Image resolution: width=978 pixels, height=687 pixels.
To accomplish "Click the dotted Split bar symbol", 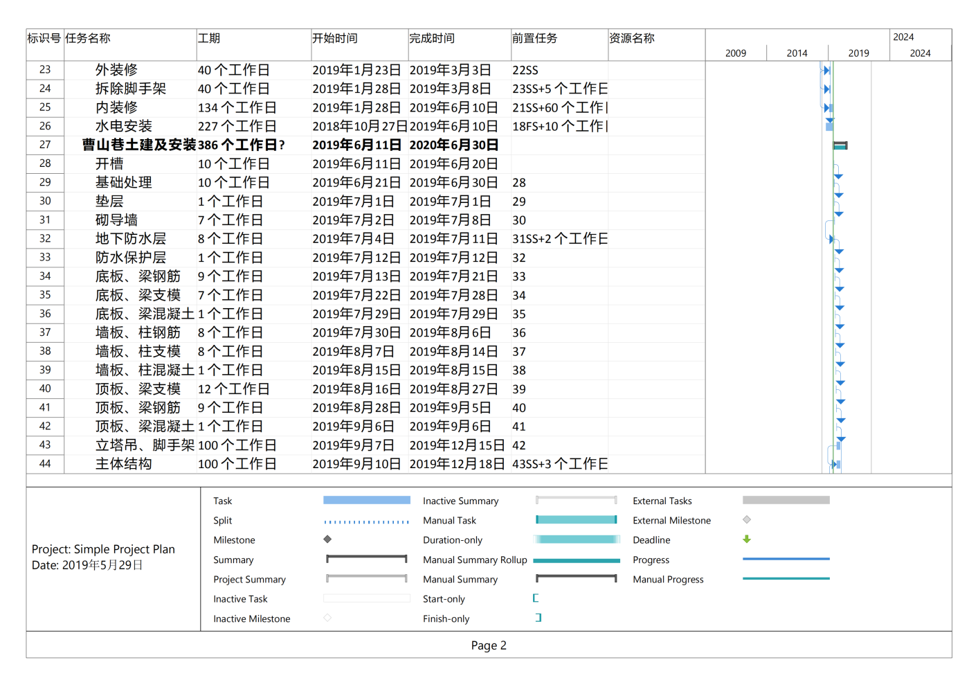I will point(366,521).
